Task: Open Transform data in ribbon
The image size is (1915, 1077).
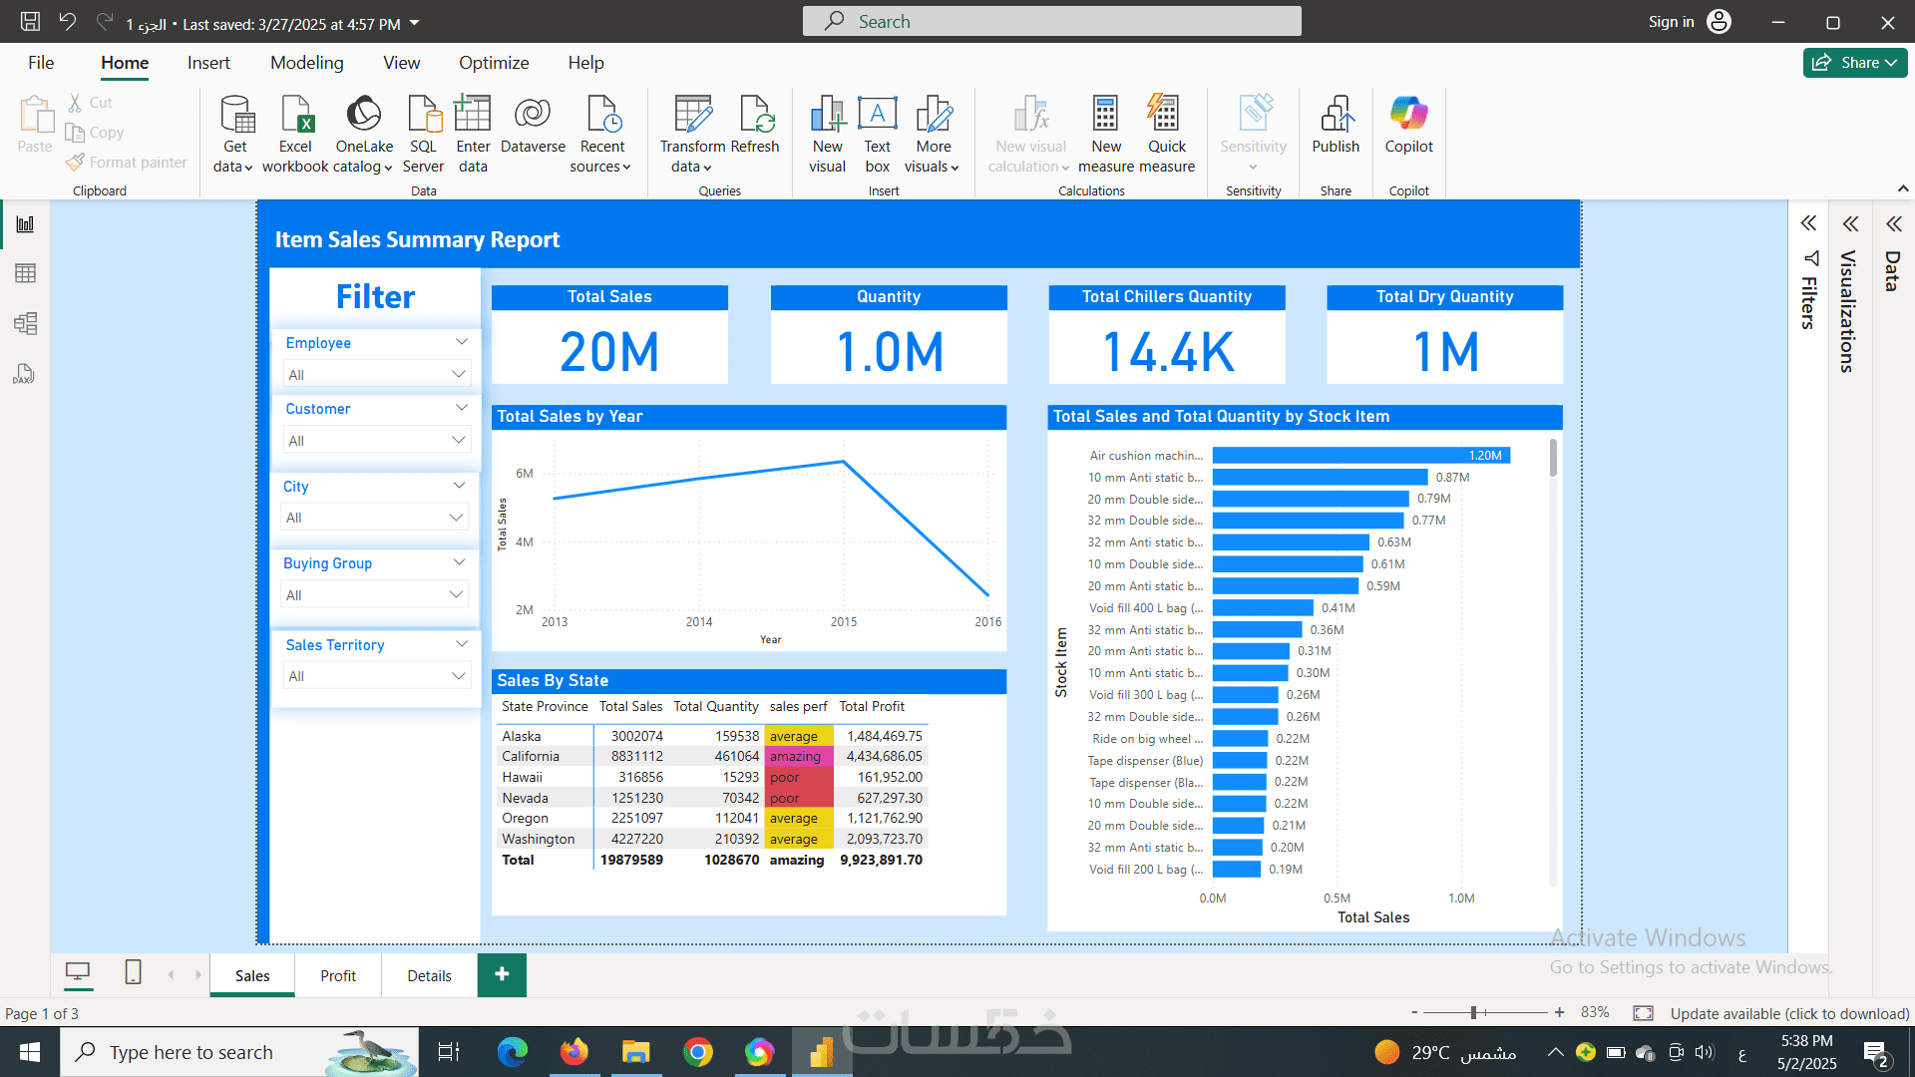Action: pyautogui.click(x=692, y=116)
